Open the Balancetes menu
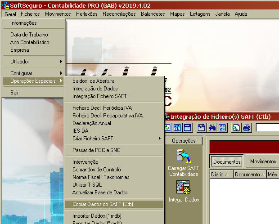The height and width of the screenshot is (224, 279). [153, 14]
